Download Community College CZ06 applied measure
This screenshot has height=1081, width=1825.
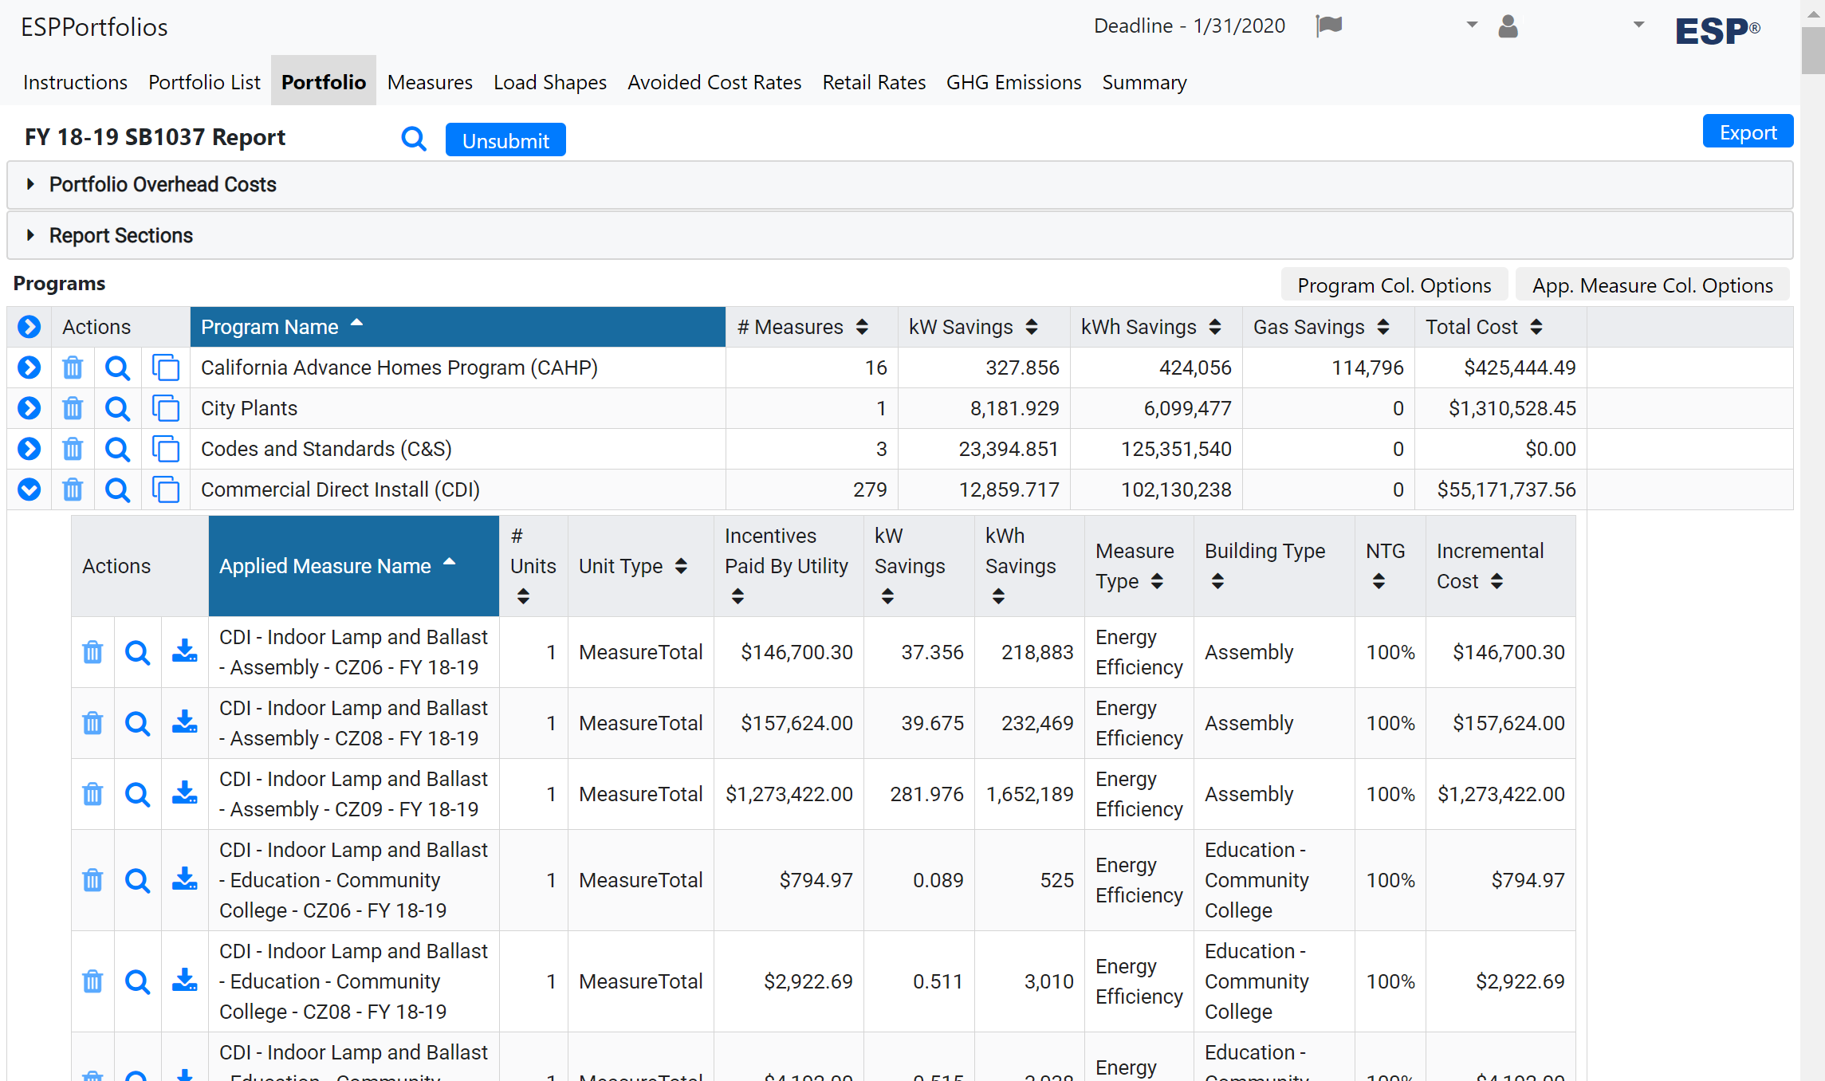point(185,879)
